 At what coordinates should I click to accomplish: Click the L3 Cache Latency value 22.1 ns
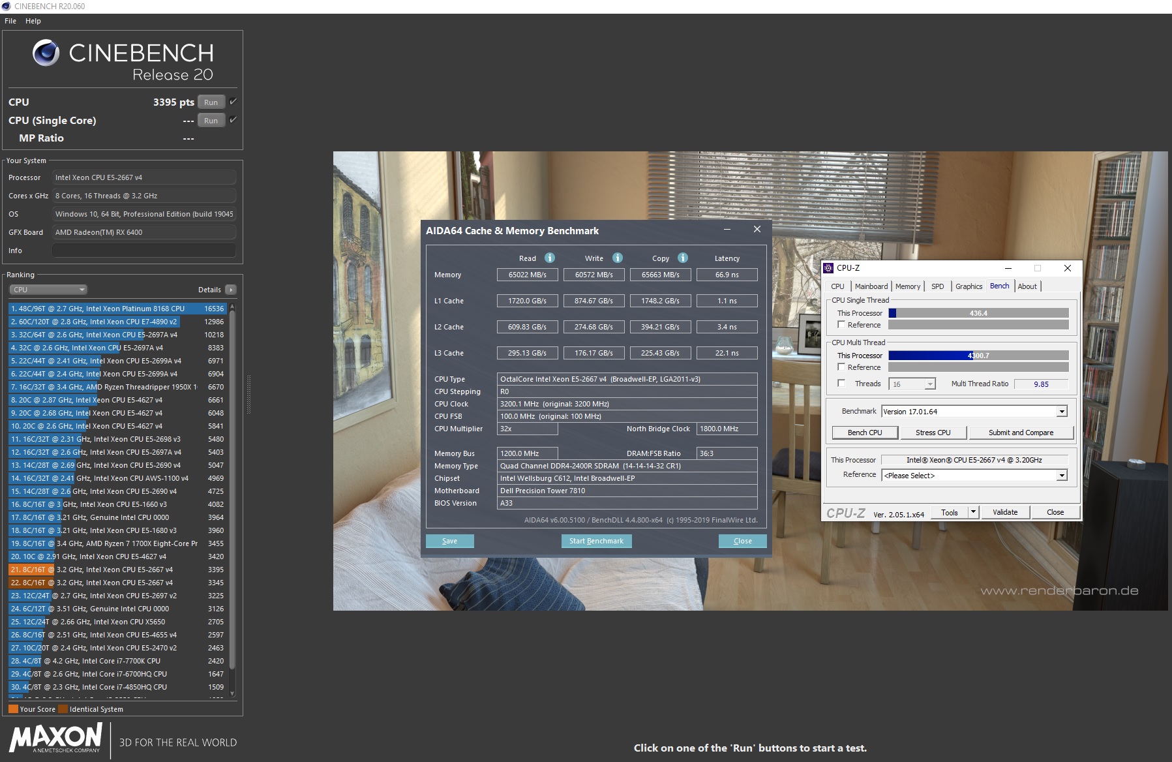pos(727,353)
